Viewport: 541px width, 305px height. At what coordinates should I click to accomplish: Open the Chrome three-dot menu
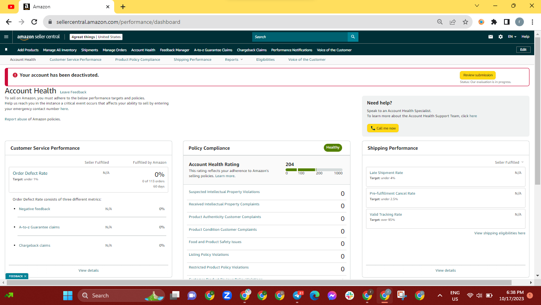pos(532,22)
